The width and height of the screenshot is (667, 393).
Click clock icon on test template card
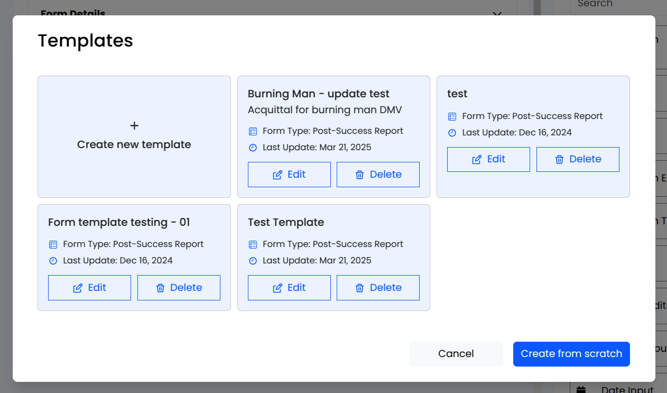(x=452, y=133)
